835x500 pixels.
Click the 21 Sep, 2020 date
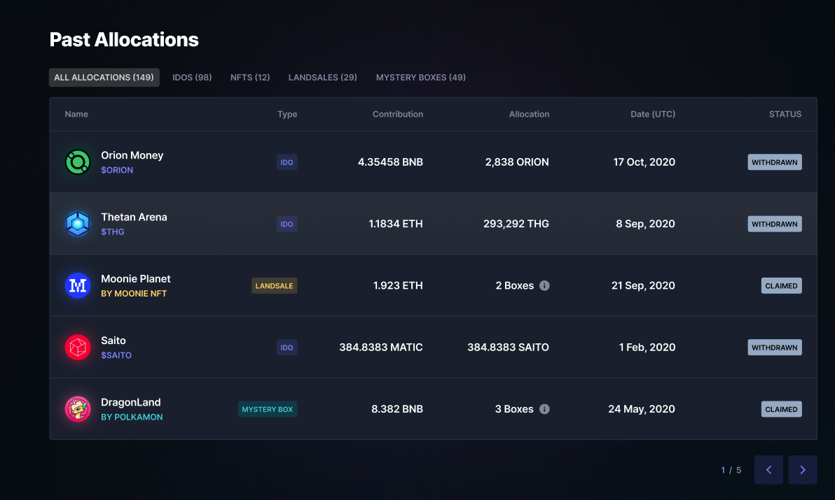643,285
